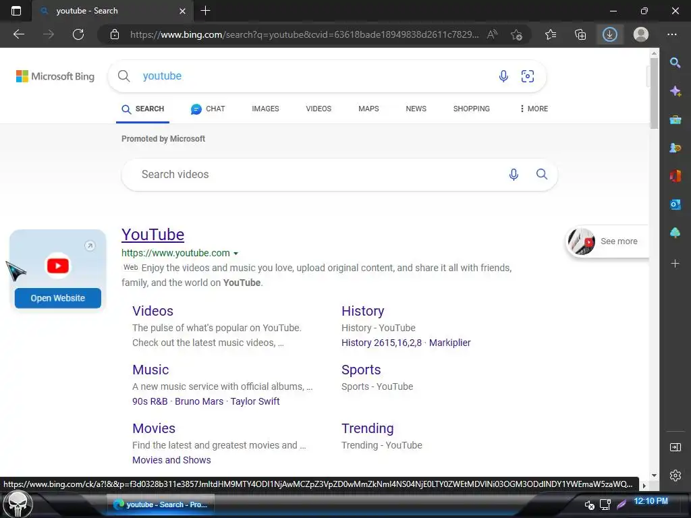Viewport: 691px width, 518px height.
Task: Open sidebar Outlook icon
Action: (x=675, y=204)
